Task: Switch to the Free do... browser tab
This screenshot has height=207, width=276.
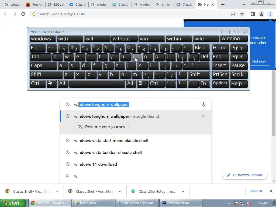Action: click(x=34, y=5)
